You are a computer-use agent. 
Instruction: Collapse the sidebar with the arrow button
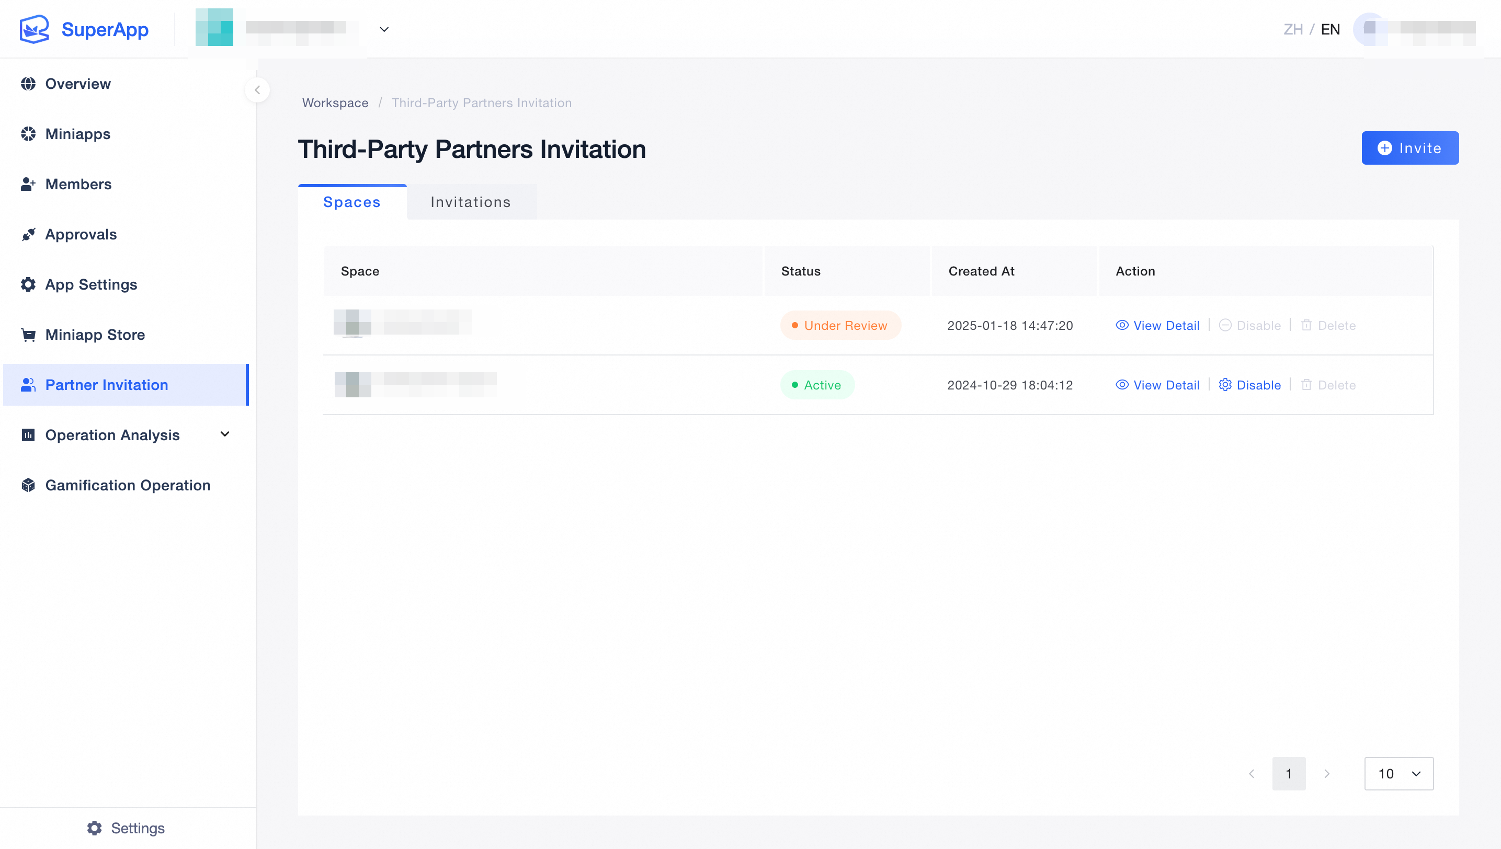[257, 90]
